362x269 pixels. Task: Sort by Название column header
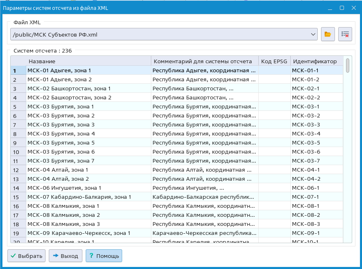click(89, 61)
